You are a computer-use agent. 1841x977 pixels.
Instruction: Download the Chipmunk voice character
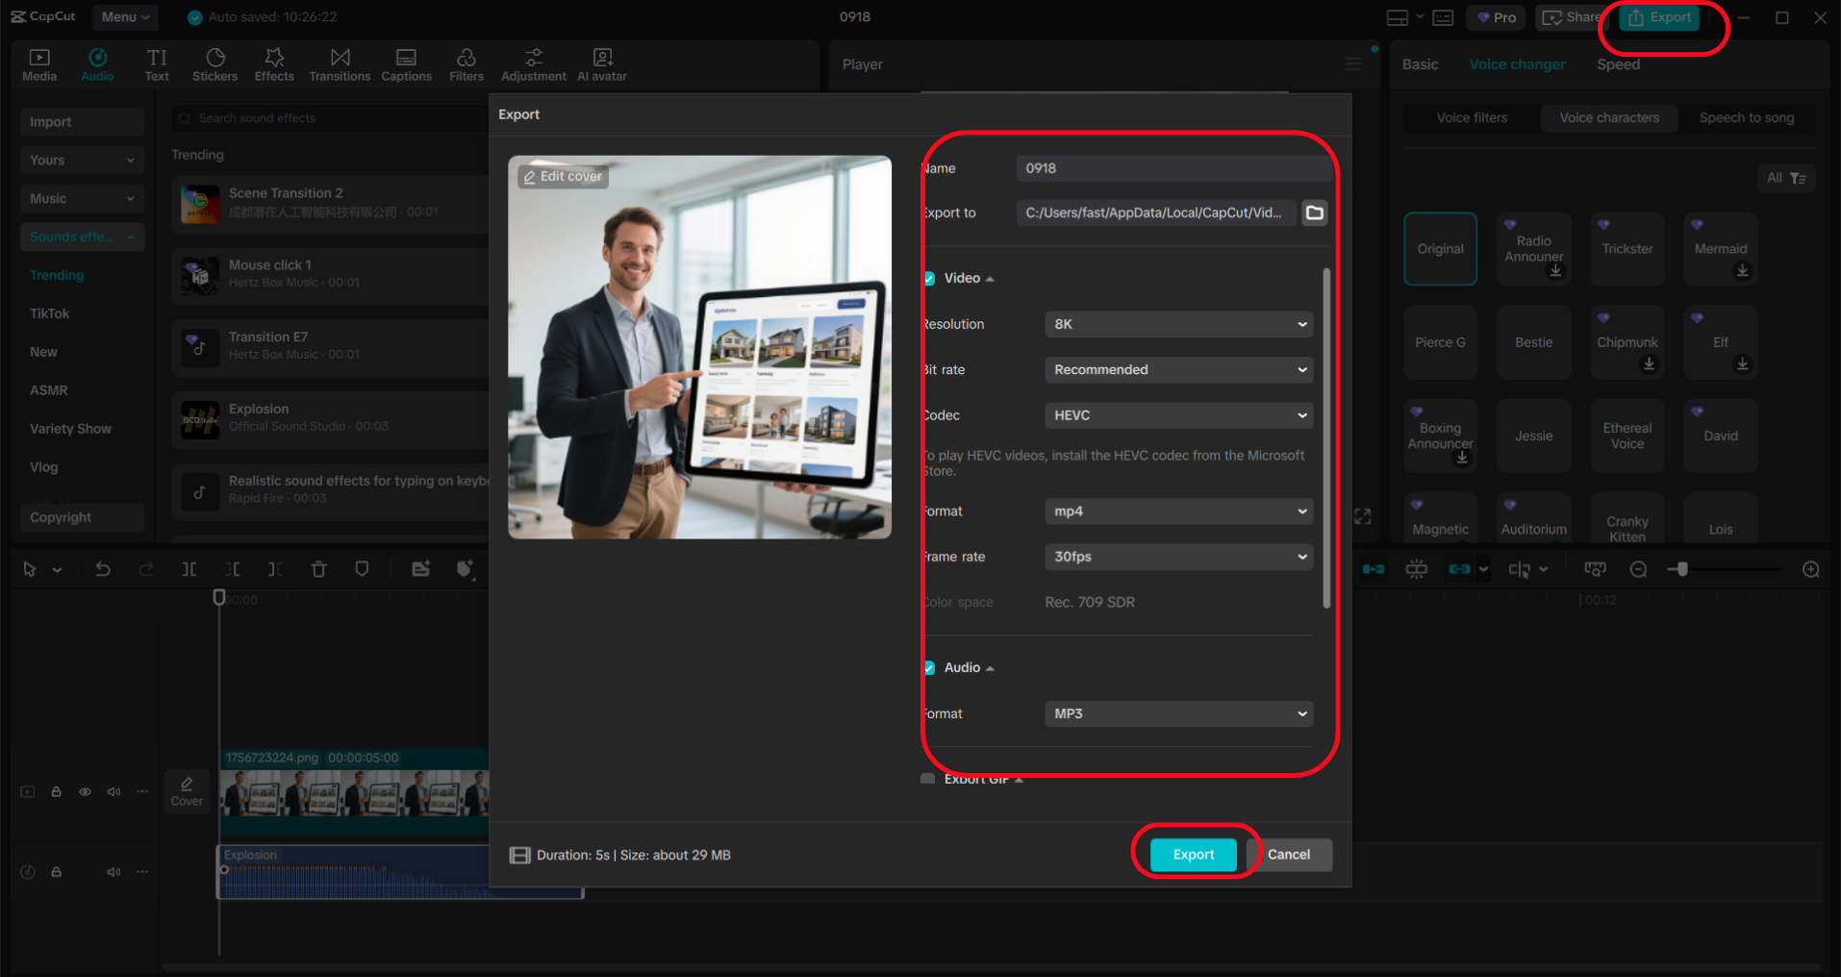(1649, 363)
